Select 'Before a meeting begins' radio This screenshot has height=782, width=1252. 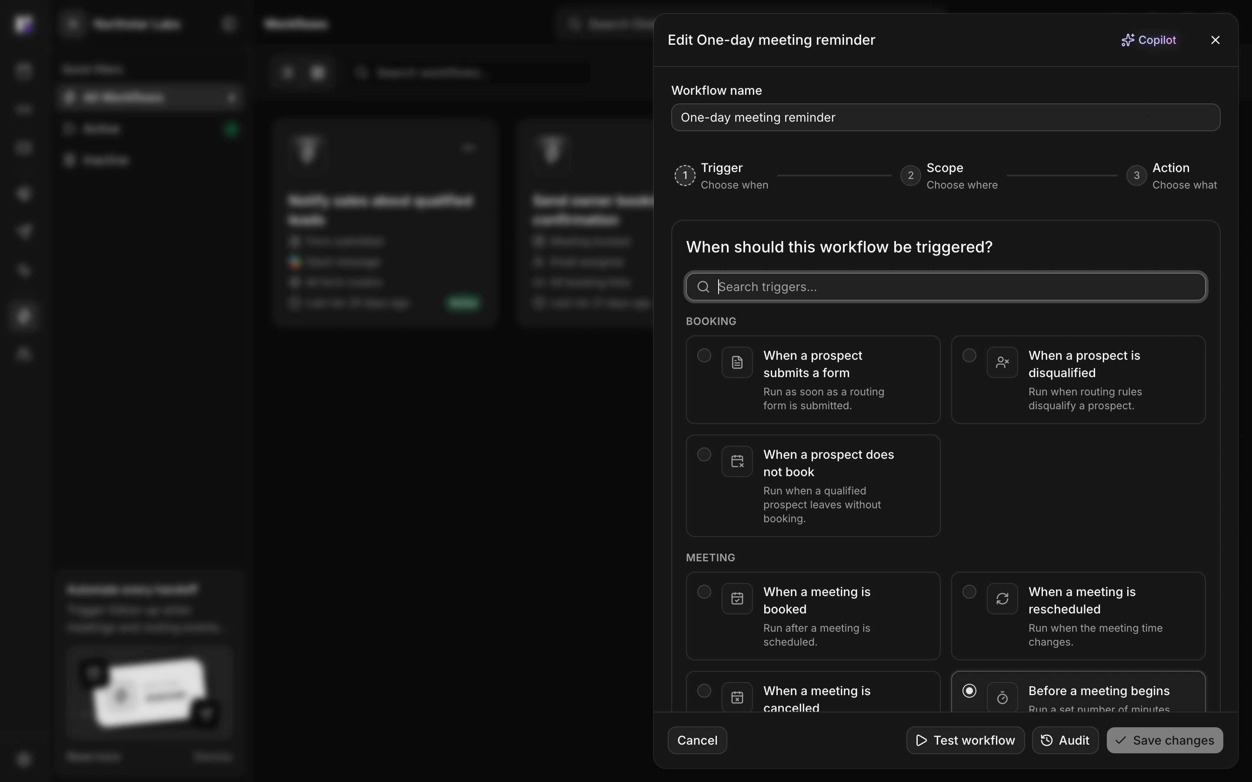969,691
